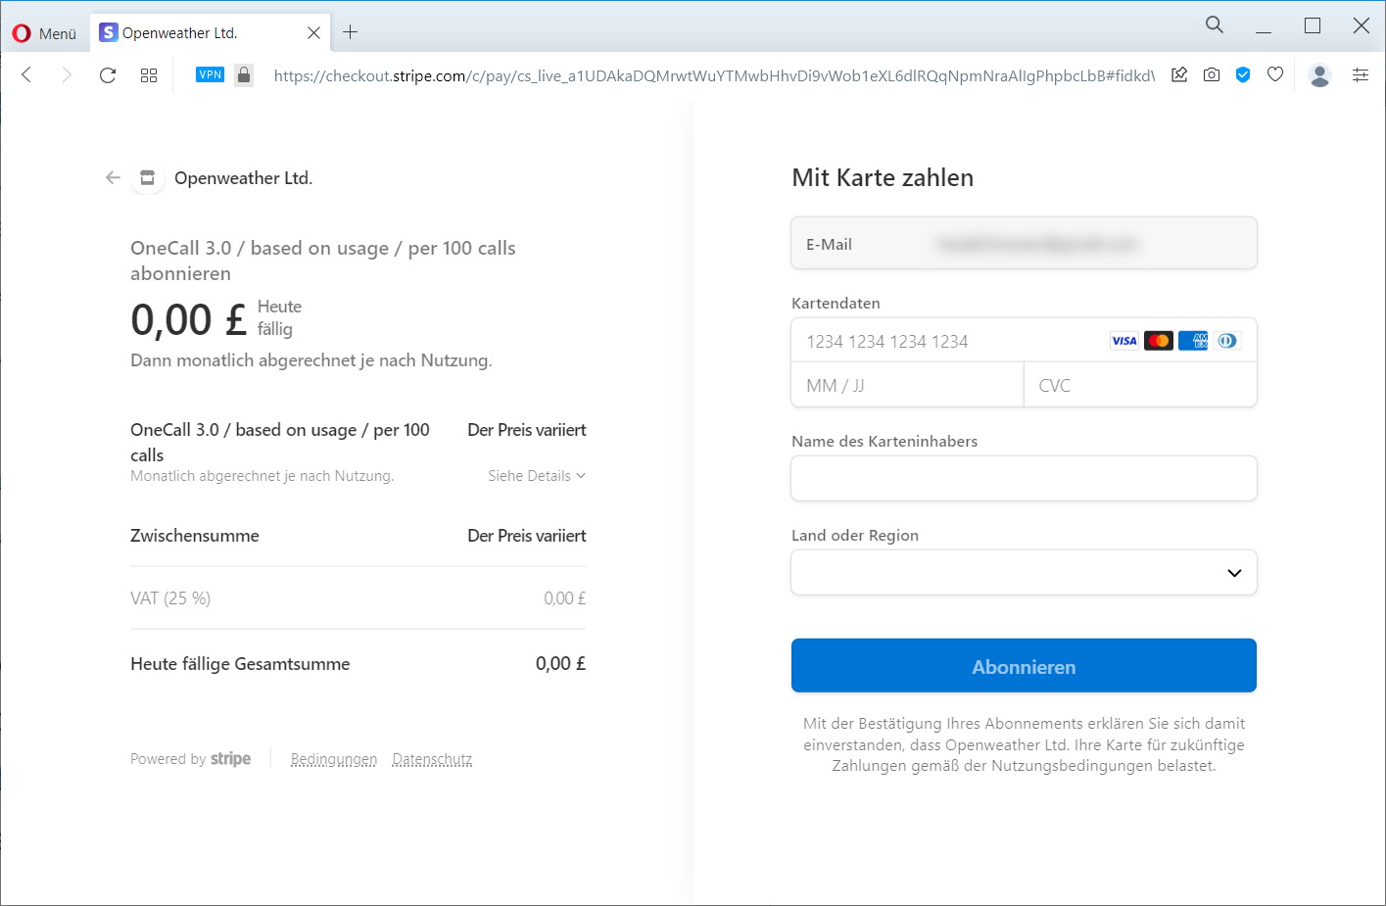Screen dimensions: 1386x906
Task: Click the American Express logo
Action: coord(1193,341)
